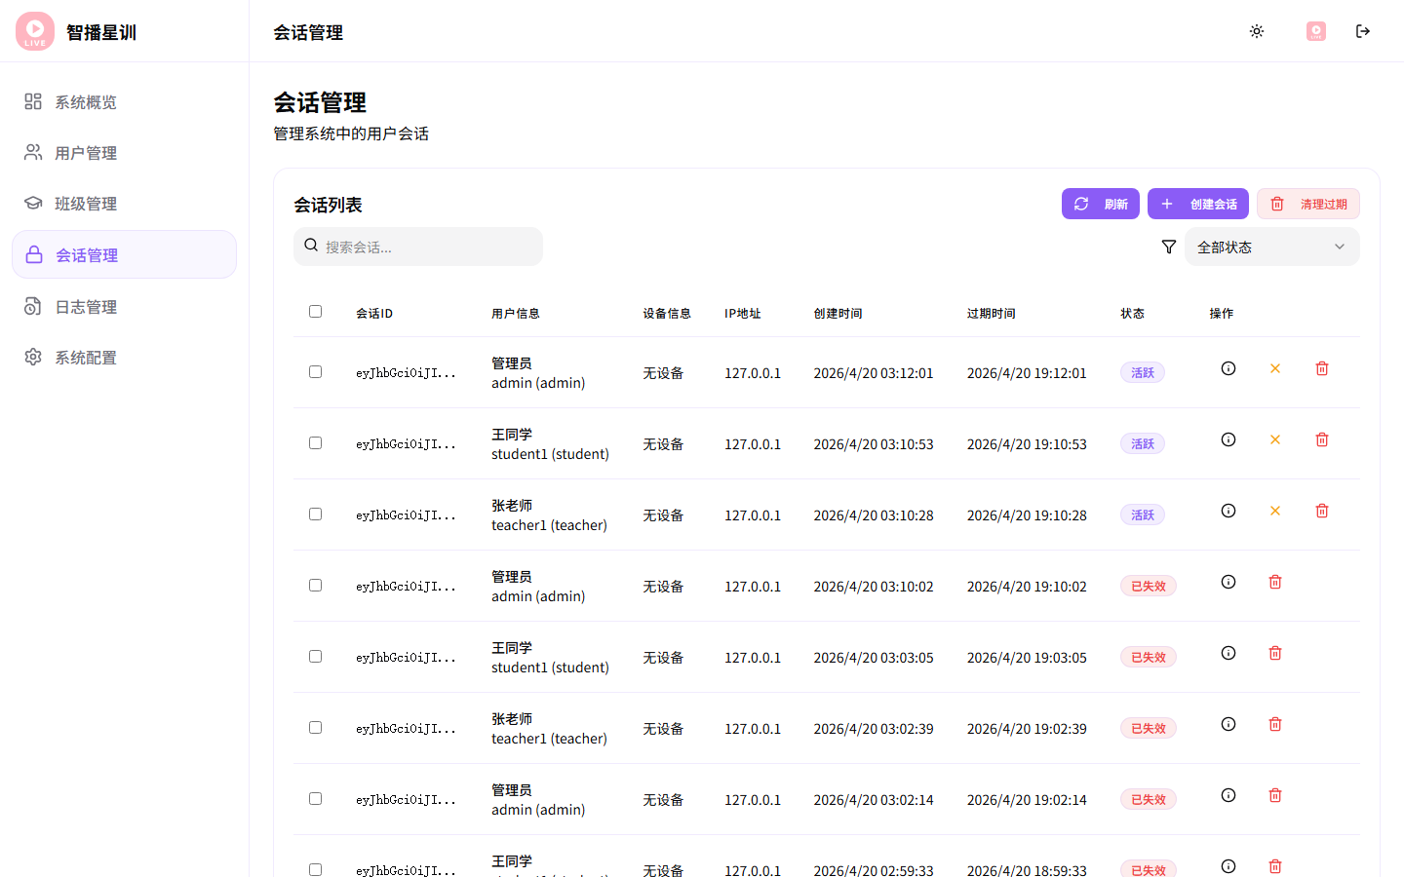Click the search magnifier icon
Viewport: 1404px width, 877px height.
click(x=311, y=246)
